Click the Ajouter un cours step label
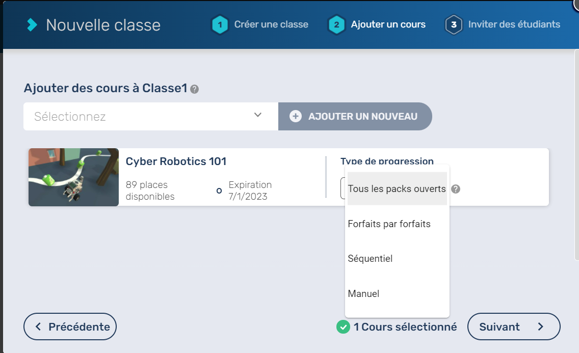This screenshot has height=353, width=579. 388,24
